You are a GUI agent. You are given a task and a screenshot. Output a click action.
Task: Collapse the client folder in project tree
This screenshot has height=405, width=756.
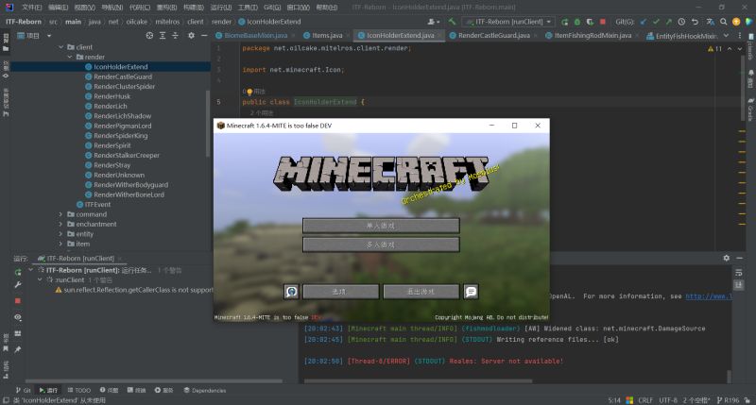[x=61, y=47]
